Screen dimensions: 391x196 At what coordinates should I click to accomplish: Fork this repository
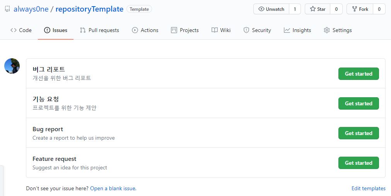[x=360, y=9]
